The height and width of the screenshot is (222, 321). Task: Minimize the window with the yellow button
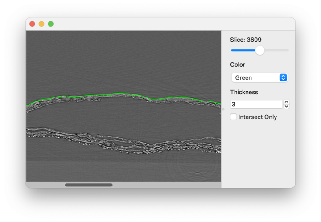point(41,24)
